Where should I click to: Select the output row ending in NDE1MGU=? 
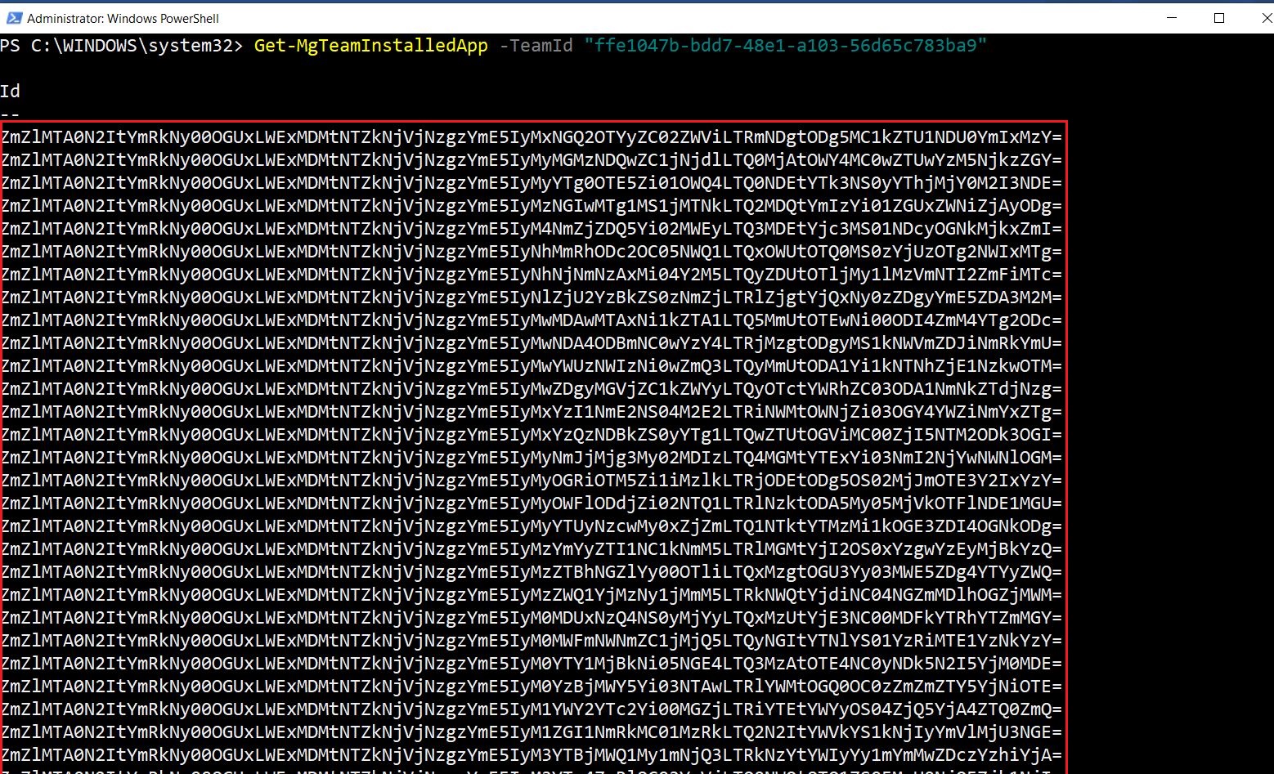(x=532, y=503)
